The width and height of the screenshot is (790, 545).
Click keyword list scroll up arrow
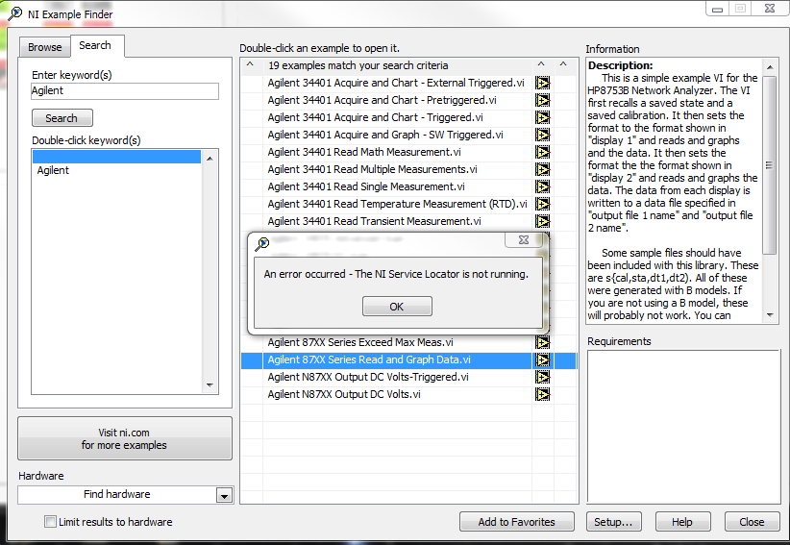(x=210, y=159)
